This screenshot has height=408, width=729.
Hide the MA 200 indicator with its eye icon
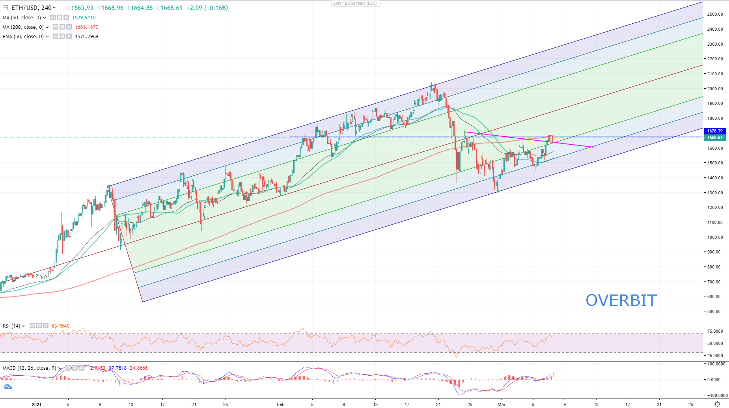tap(56, 27)
